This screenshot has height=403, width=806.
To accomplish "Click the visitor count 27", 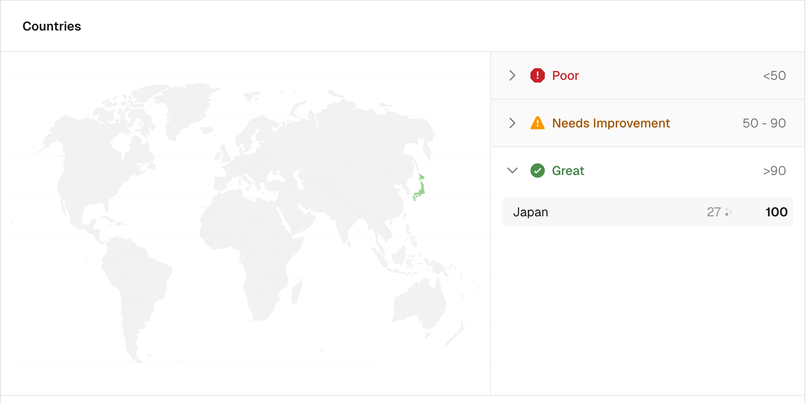I will coord(714,212).
